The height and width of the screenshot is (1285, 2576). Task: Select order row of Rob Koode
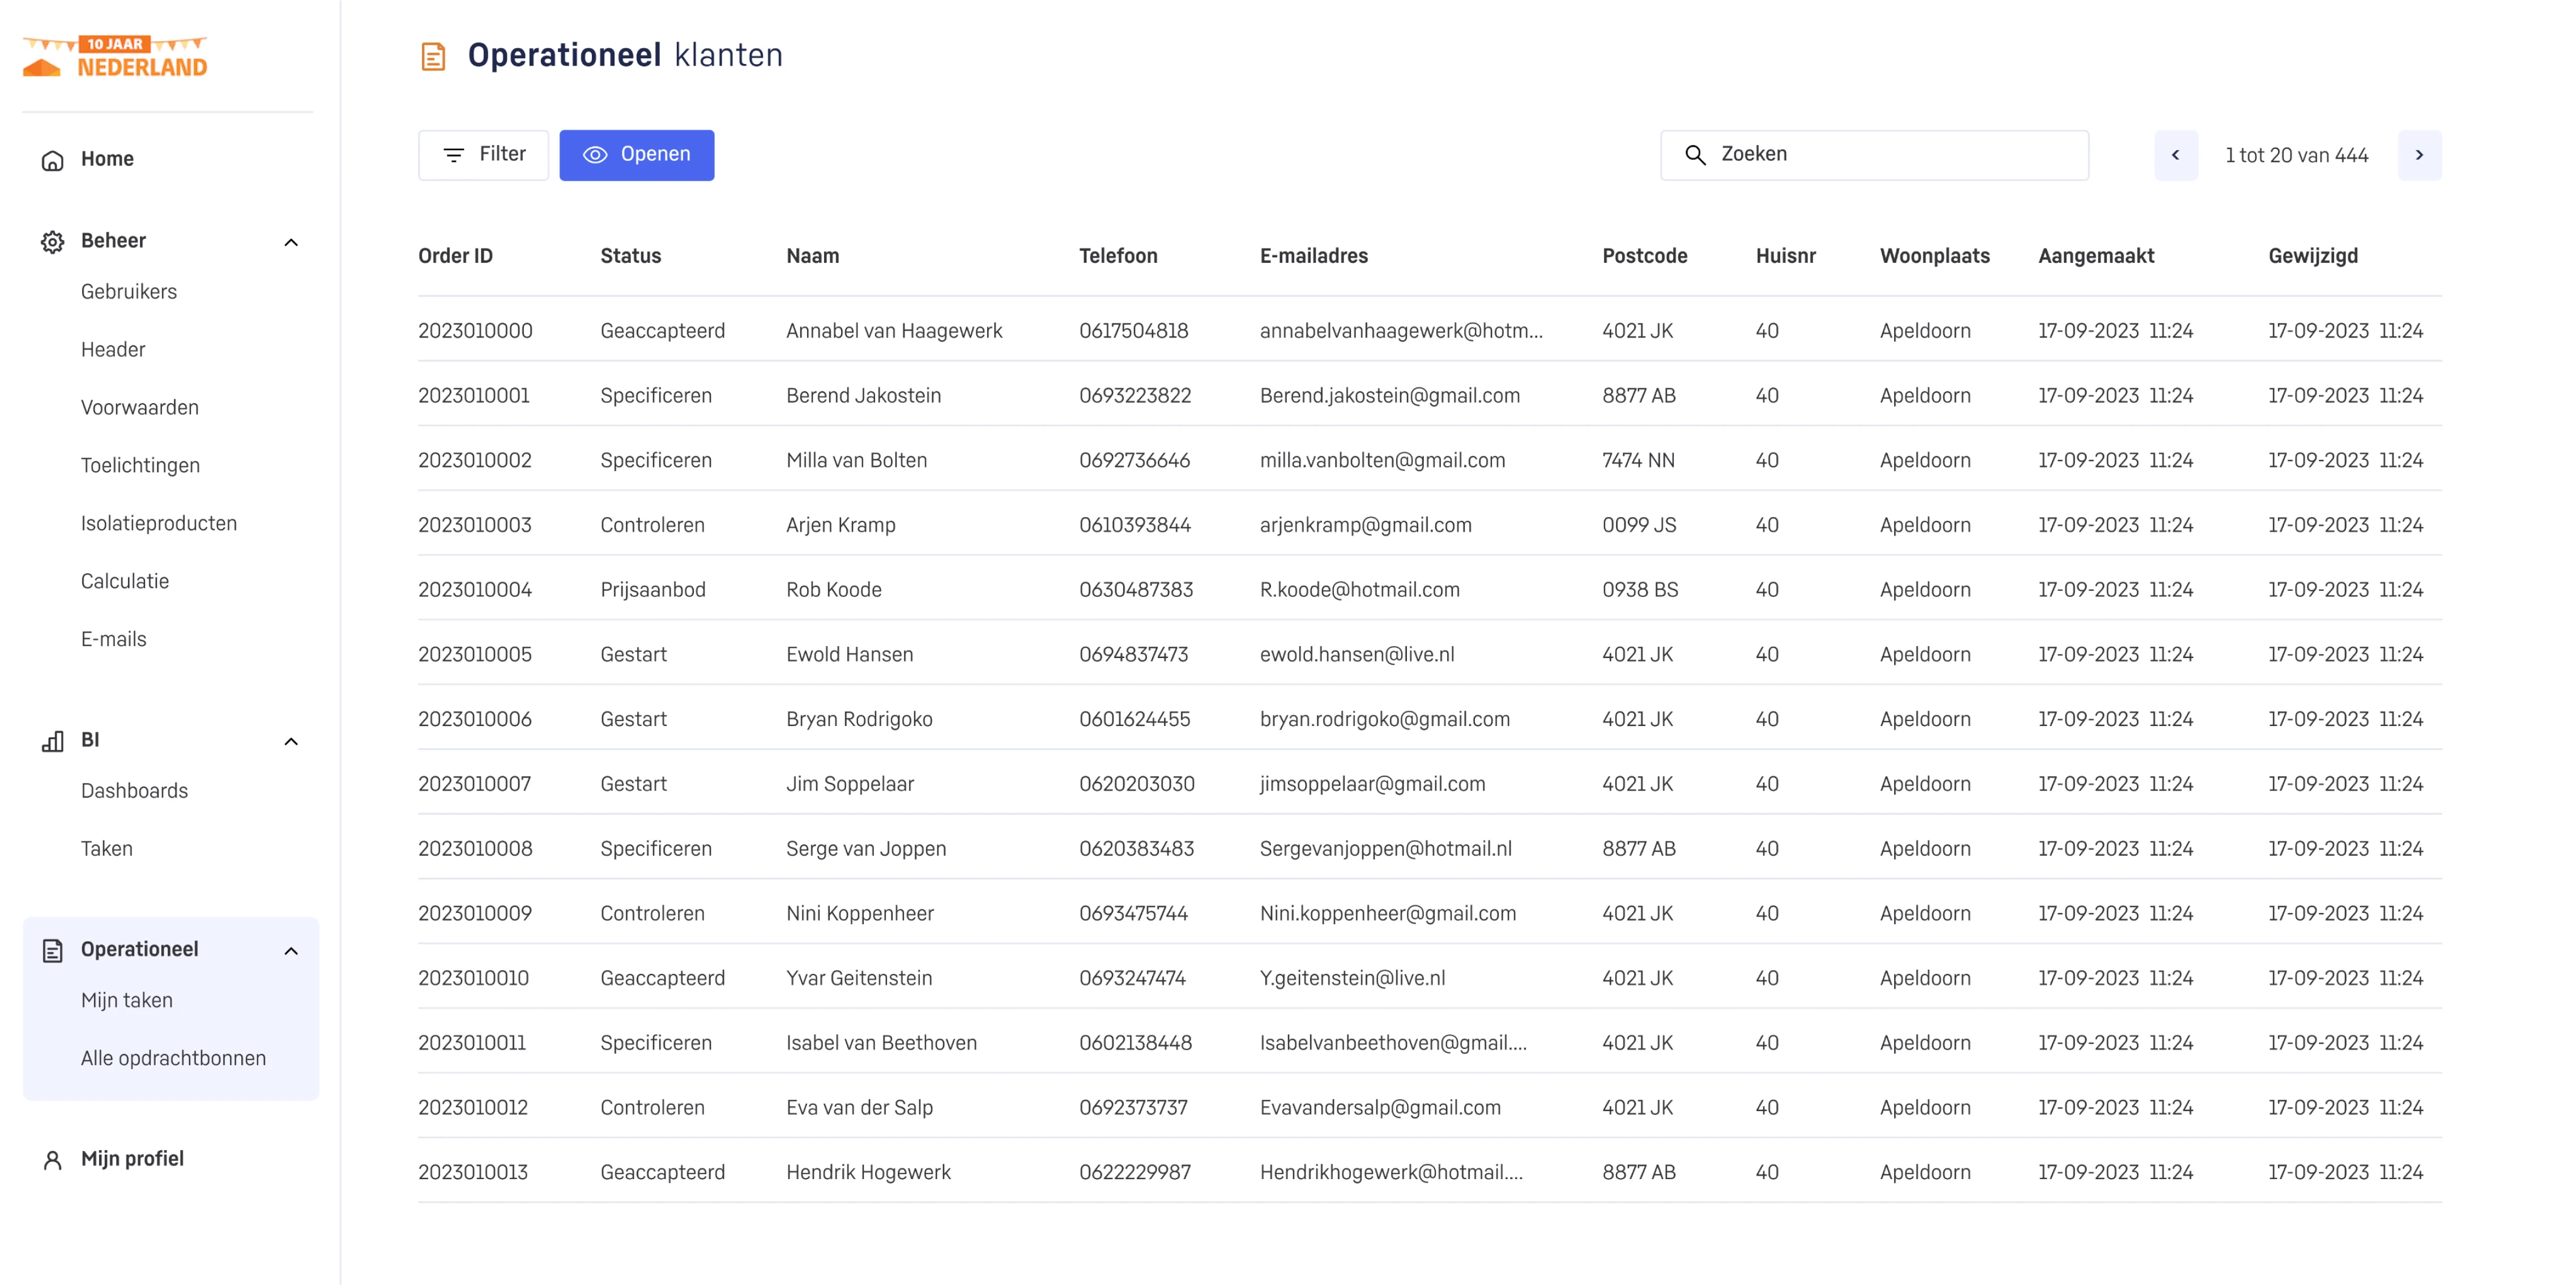(833, 589)
